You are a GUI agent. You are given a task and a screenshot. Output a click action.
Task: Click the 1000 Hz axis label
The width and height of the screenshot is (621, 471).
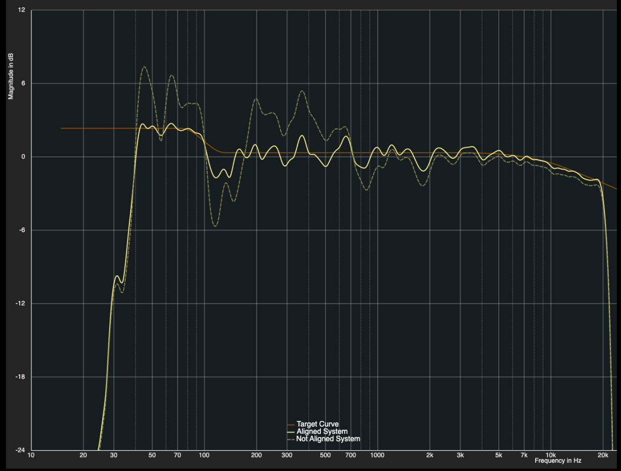click(377, 455)
